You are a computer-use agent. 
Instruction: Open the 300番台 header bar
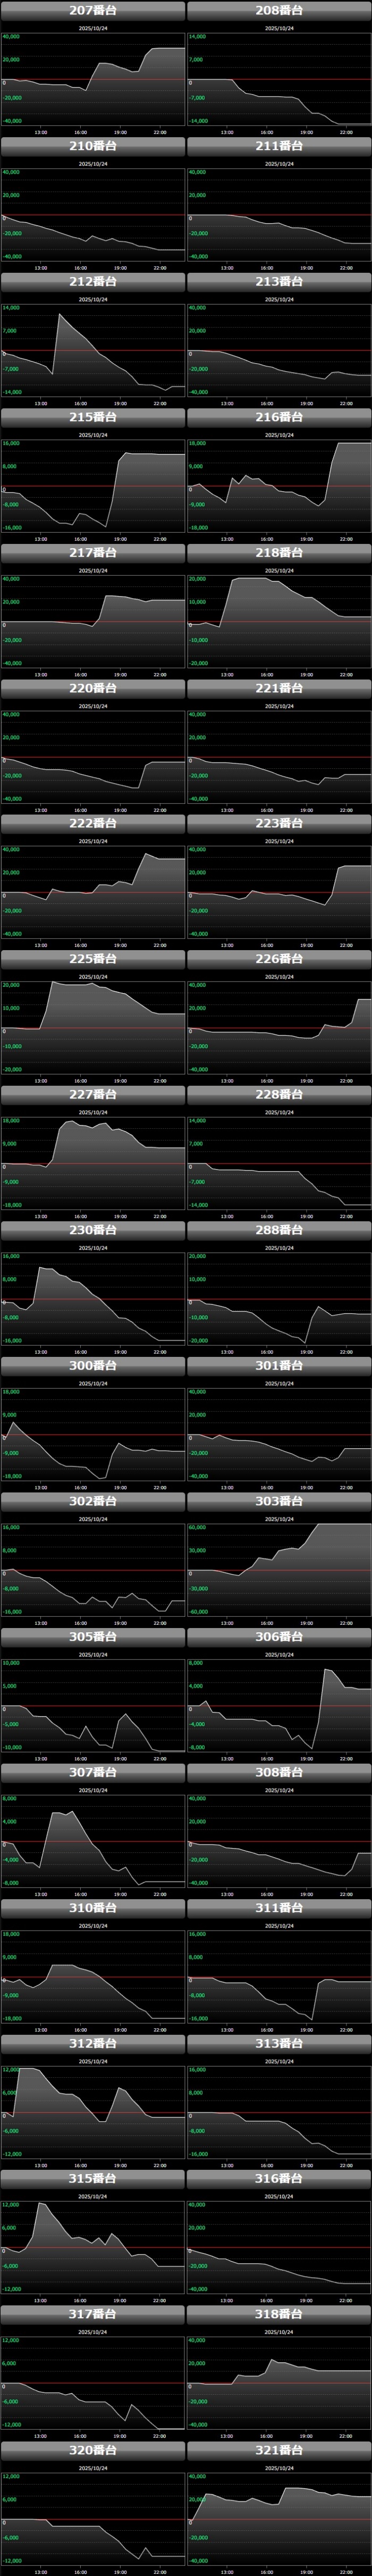(93, 1365)
